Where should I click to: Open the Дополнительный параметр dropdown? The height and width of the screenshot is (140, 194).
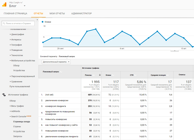coord(56,62)
